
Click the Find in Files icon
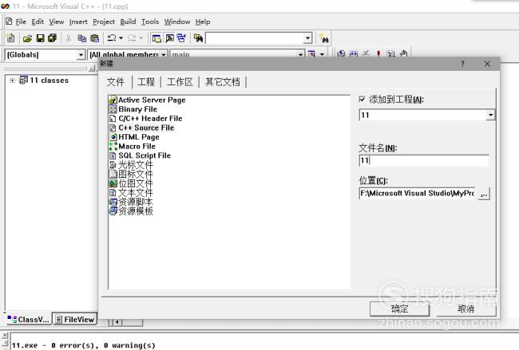point(198,38)
